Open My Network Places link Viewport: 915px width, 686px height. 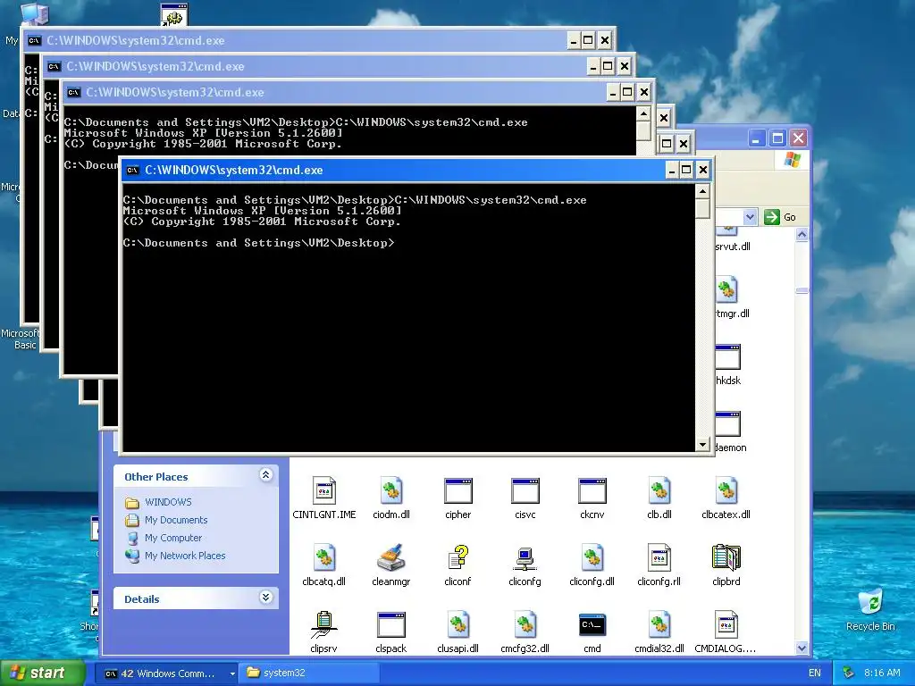click(x=185, y=556)
